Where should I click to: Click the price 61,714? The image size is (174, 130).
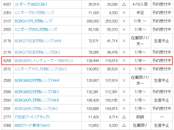pos(112,41)
